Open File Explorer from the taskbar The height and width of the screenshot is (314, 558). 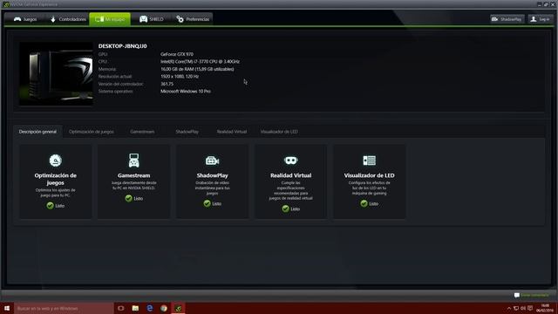[135, 308]
